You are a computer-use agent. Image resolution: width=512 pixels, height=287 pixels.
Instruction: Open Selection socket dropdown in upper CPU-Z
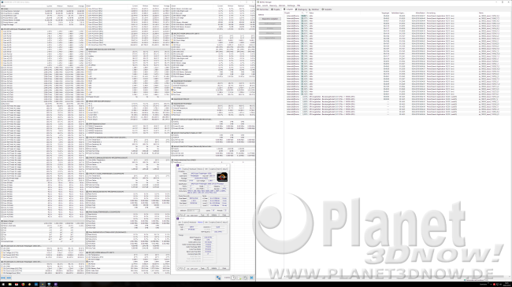194,211
